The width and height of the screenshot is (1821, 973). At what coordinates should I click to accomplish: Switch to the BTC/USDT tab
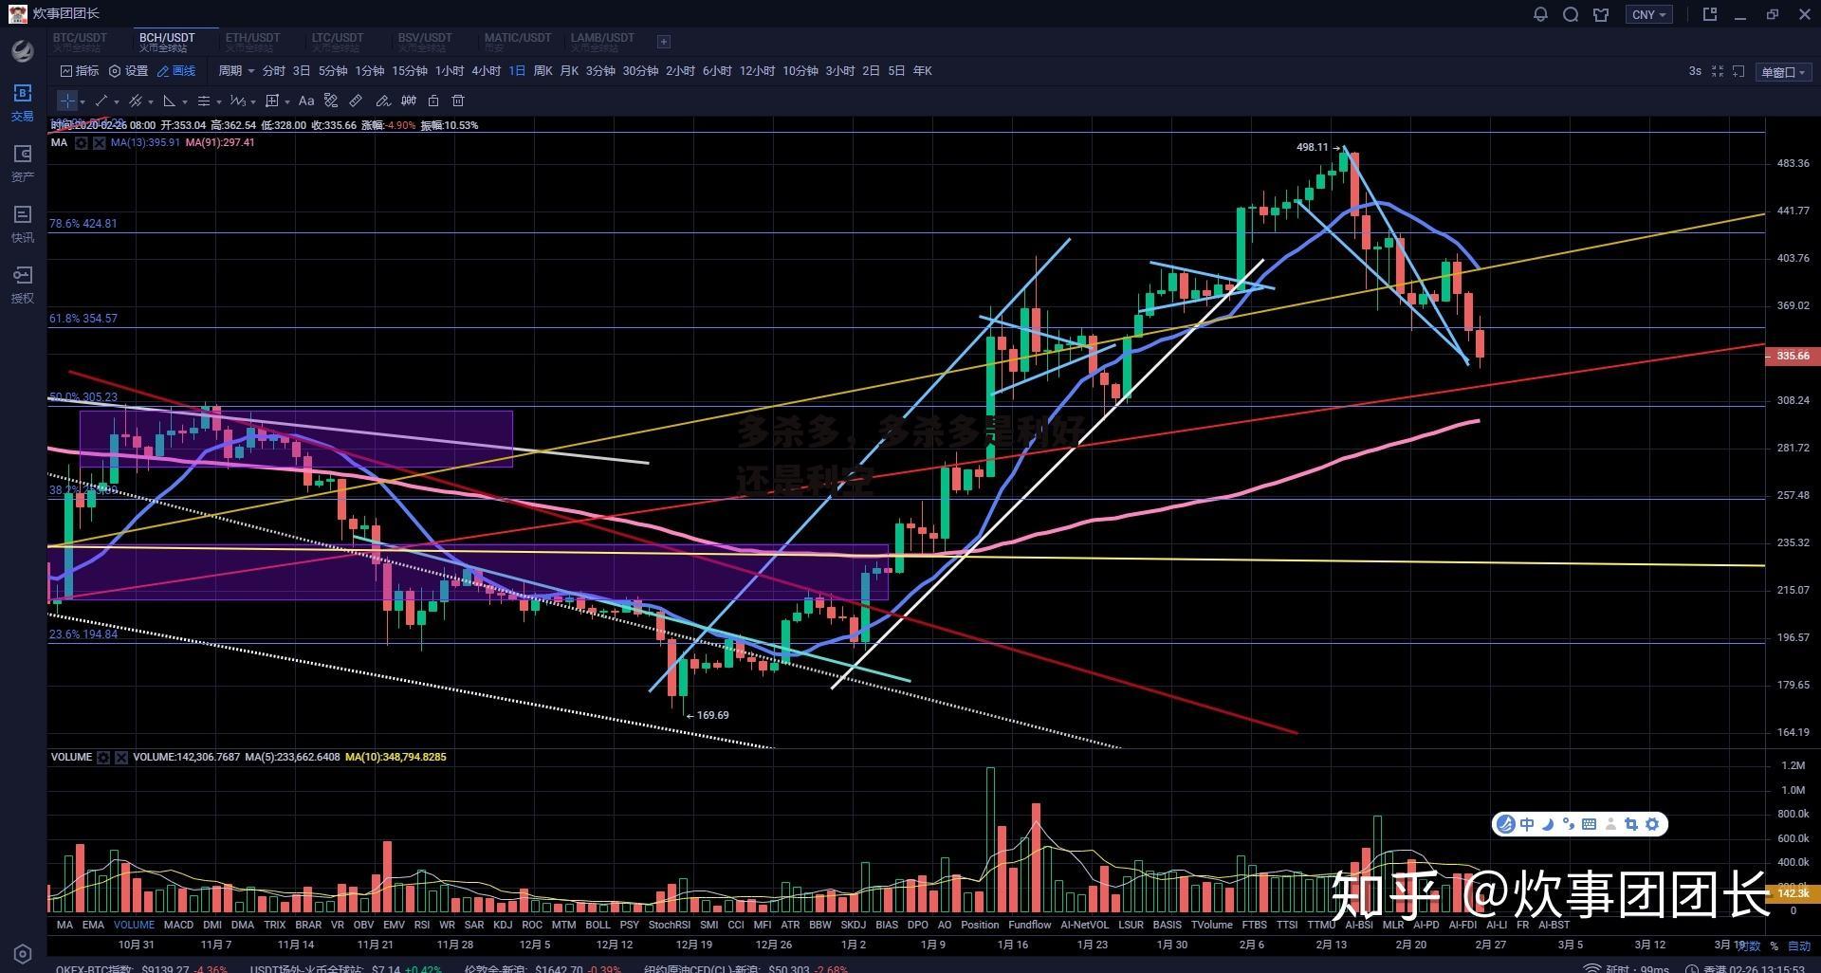pyautogui.click(x=80, y=42)
